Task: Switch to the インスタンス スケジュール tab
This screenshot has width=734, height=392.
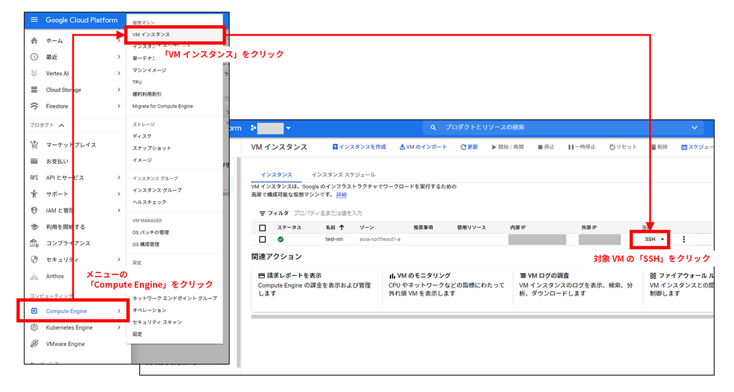Action: (343, 174)
